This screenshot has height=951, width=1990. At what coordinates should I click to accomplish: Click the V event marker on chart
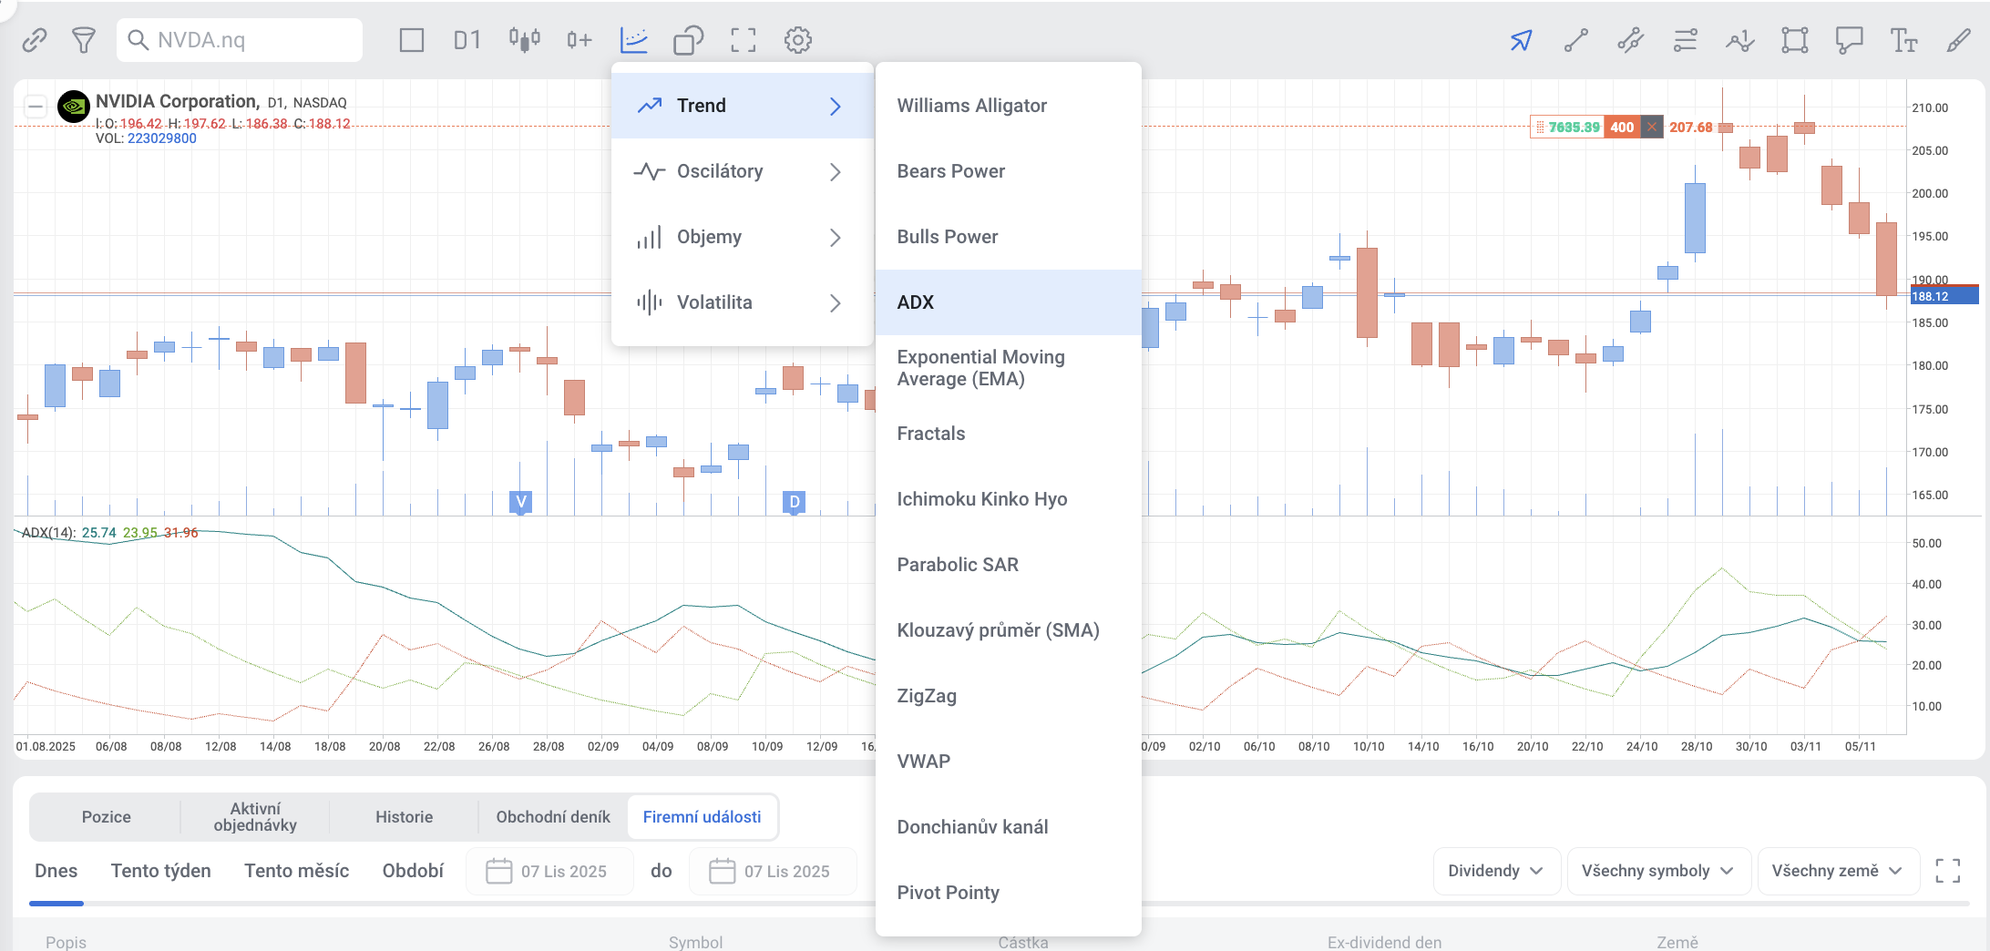pos(521,502)
